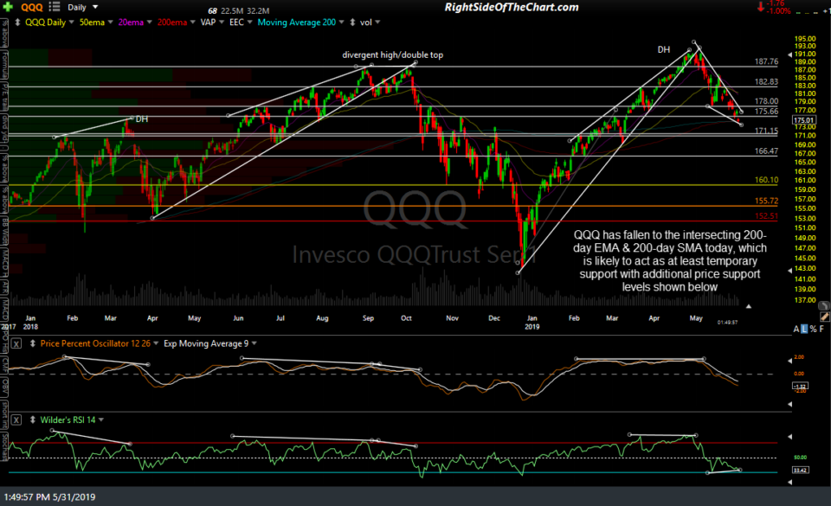Open the watchlist icon beside the QQQ symbol
This screenshot has width=831, height=506.
pos(54,7)
